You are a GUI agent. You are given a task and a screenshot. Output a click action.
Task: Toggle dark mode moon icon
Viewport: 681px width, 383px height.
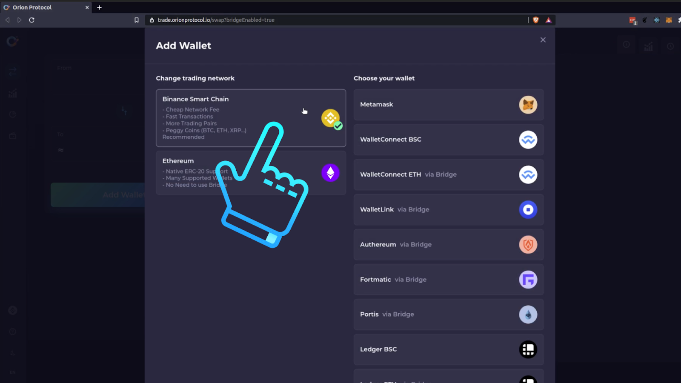pyautogui.click(x=12, y=353)
